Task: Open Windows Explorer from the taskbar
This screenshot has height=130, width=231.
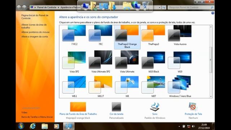Action: point(45,126)
